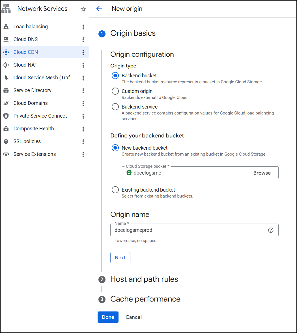Click the back arrow beside New origin
Image resolution: width=297 pixels, height=333 pixels.
(x=99, y=9)
